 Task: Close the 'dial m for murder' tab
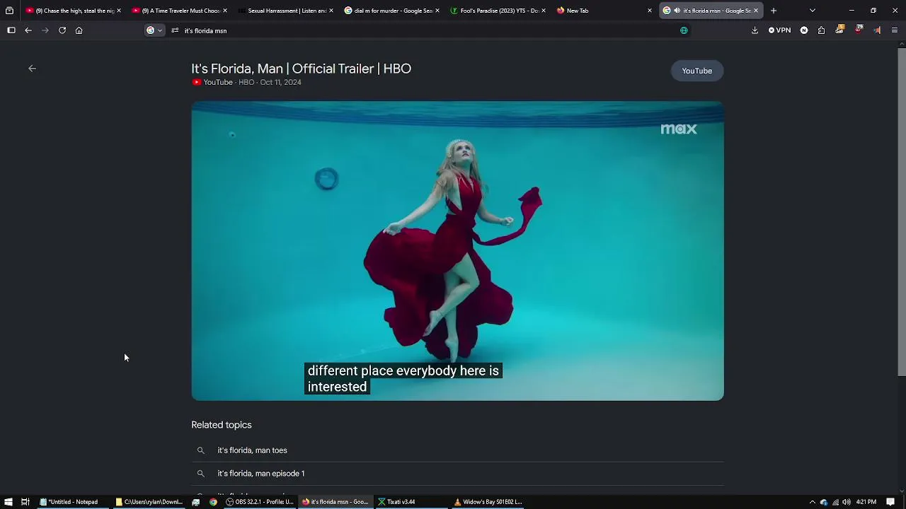tap(437, 11)
